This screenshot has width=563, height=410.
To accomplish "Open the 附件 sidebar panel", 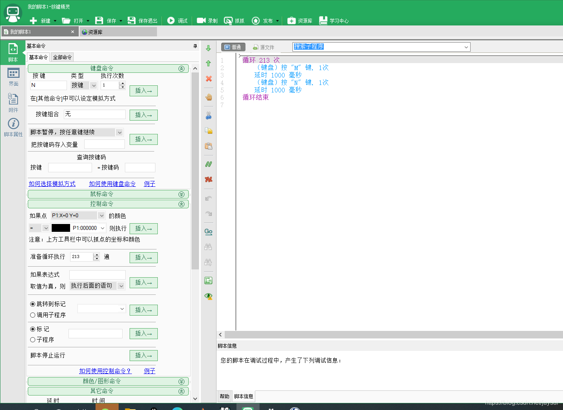I will click(x=13, y=103).
